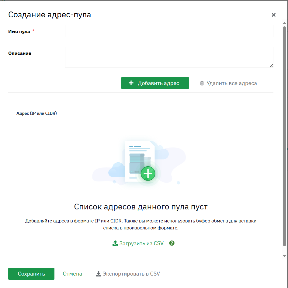Click the textarea resize grip in Описание
The image size is (288, 288).
pos(272,66)
